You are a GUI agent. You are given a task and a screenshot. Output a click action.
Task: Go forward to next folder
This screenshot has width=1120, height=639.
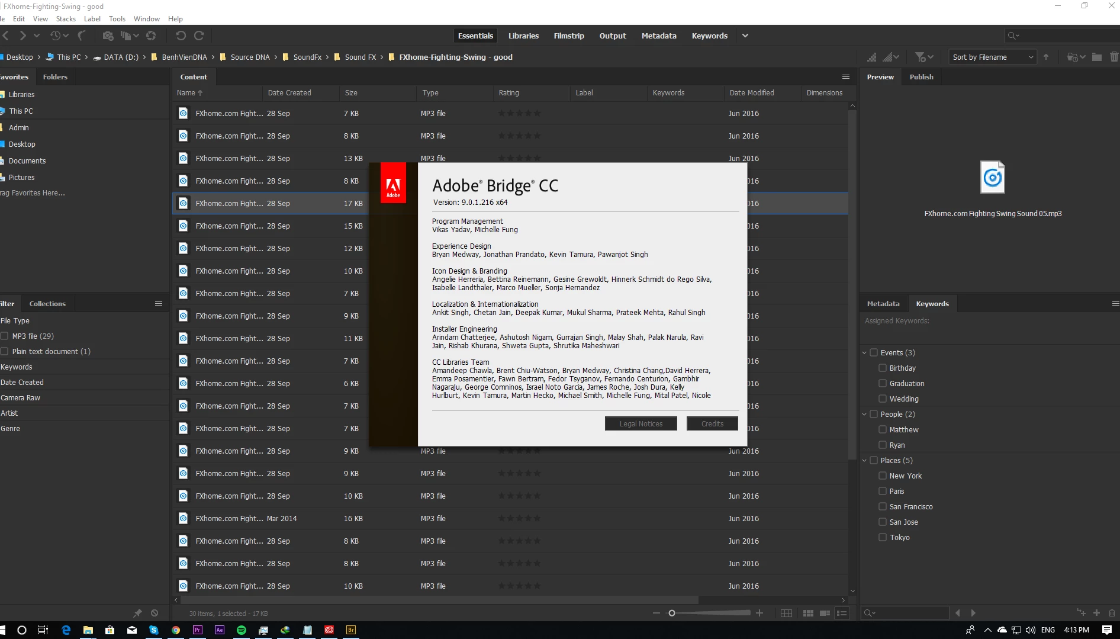coord(22,36)
